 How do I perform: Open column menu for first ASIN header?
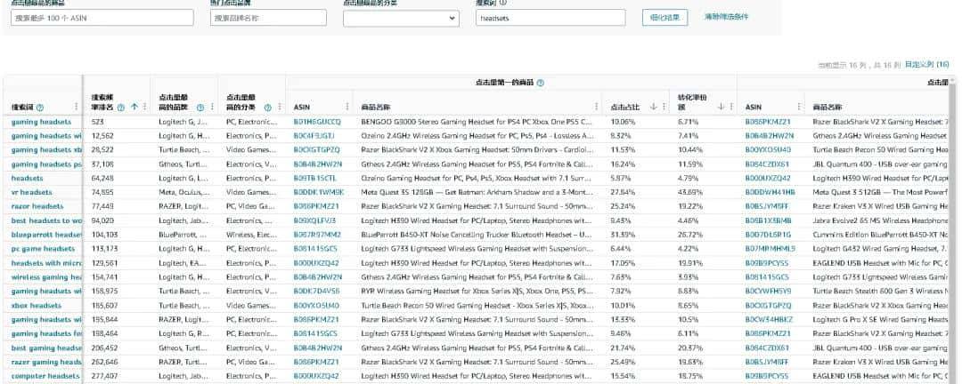(347, 107)
